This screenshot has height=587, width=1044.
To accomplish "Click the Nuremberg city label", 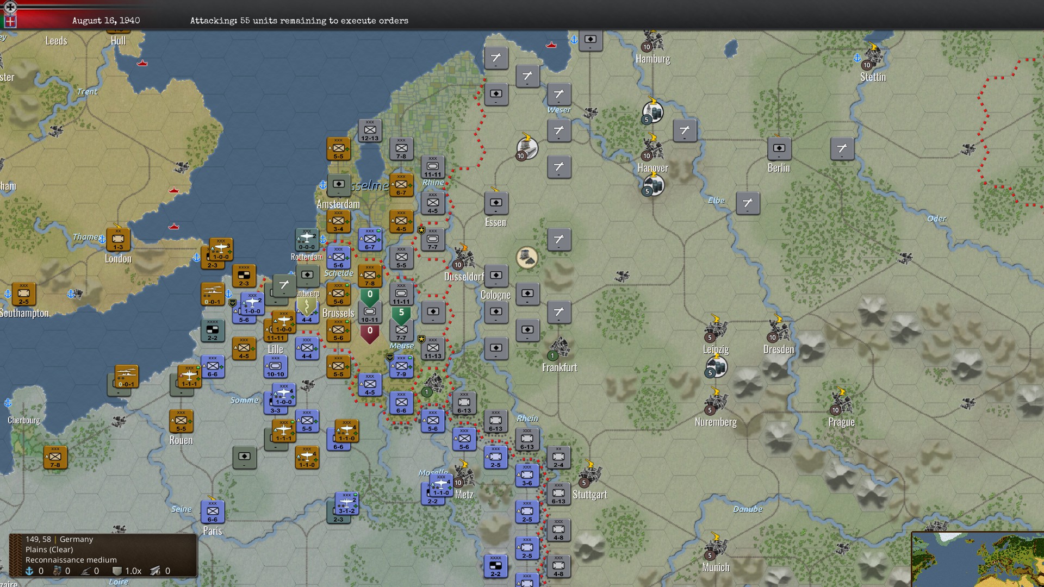I will tap(716, 422).
